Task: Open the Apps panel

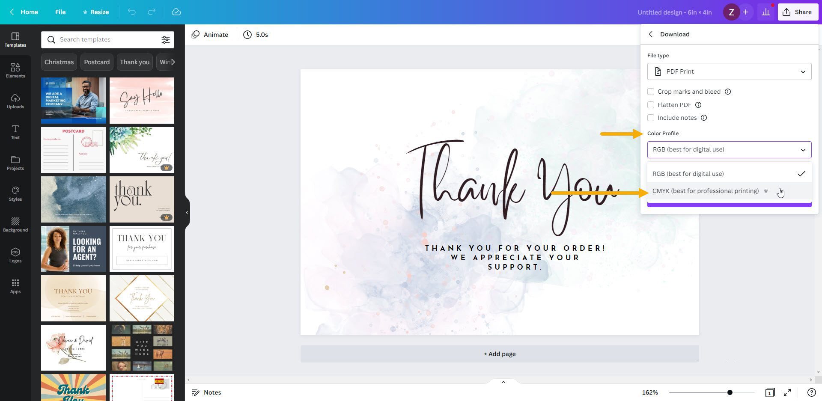Action: (15, 285)
